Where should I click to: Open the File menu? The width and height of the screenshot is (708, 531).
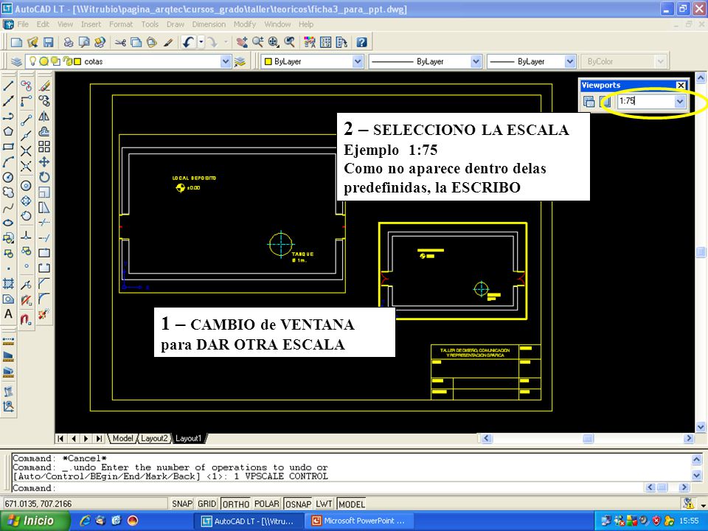23,24
